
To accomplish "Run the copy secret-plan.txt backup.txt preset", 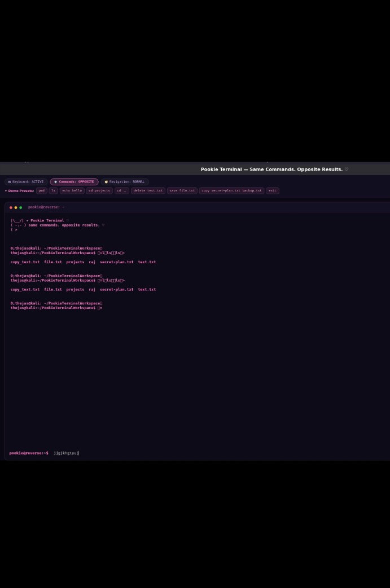I will click(x=231, y=190).
